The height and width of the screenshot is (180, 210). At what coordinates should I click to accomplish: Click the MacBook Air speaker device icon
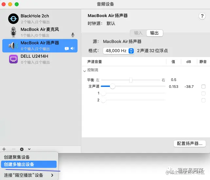point(13,46)
